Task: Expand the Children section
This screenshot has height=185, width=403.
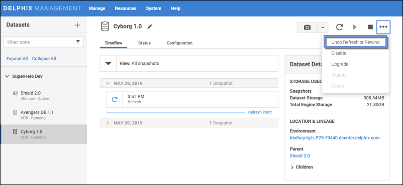Action: click(292, 167)
